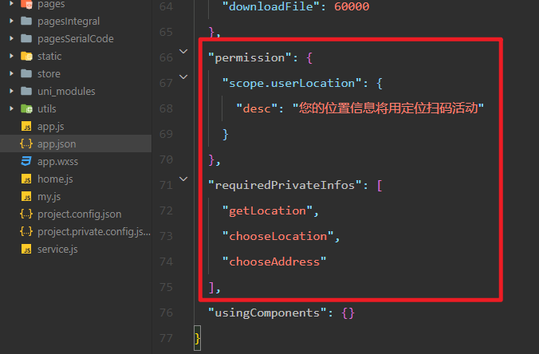Viewport: 539px width, 354px height.
Task: Click the "desc" key on line 68
Action: coord(257,108)
